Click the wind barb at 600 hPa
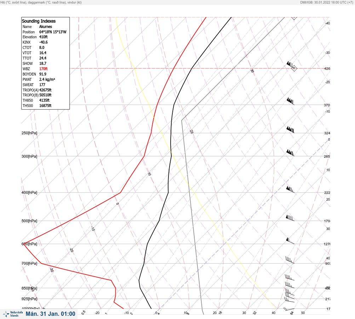This screenshot has height=319, width=355. click(x=290, y=241)
